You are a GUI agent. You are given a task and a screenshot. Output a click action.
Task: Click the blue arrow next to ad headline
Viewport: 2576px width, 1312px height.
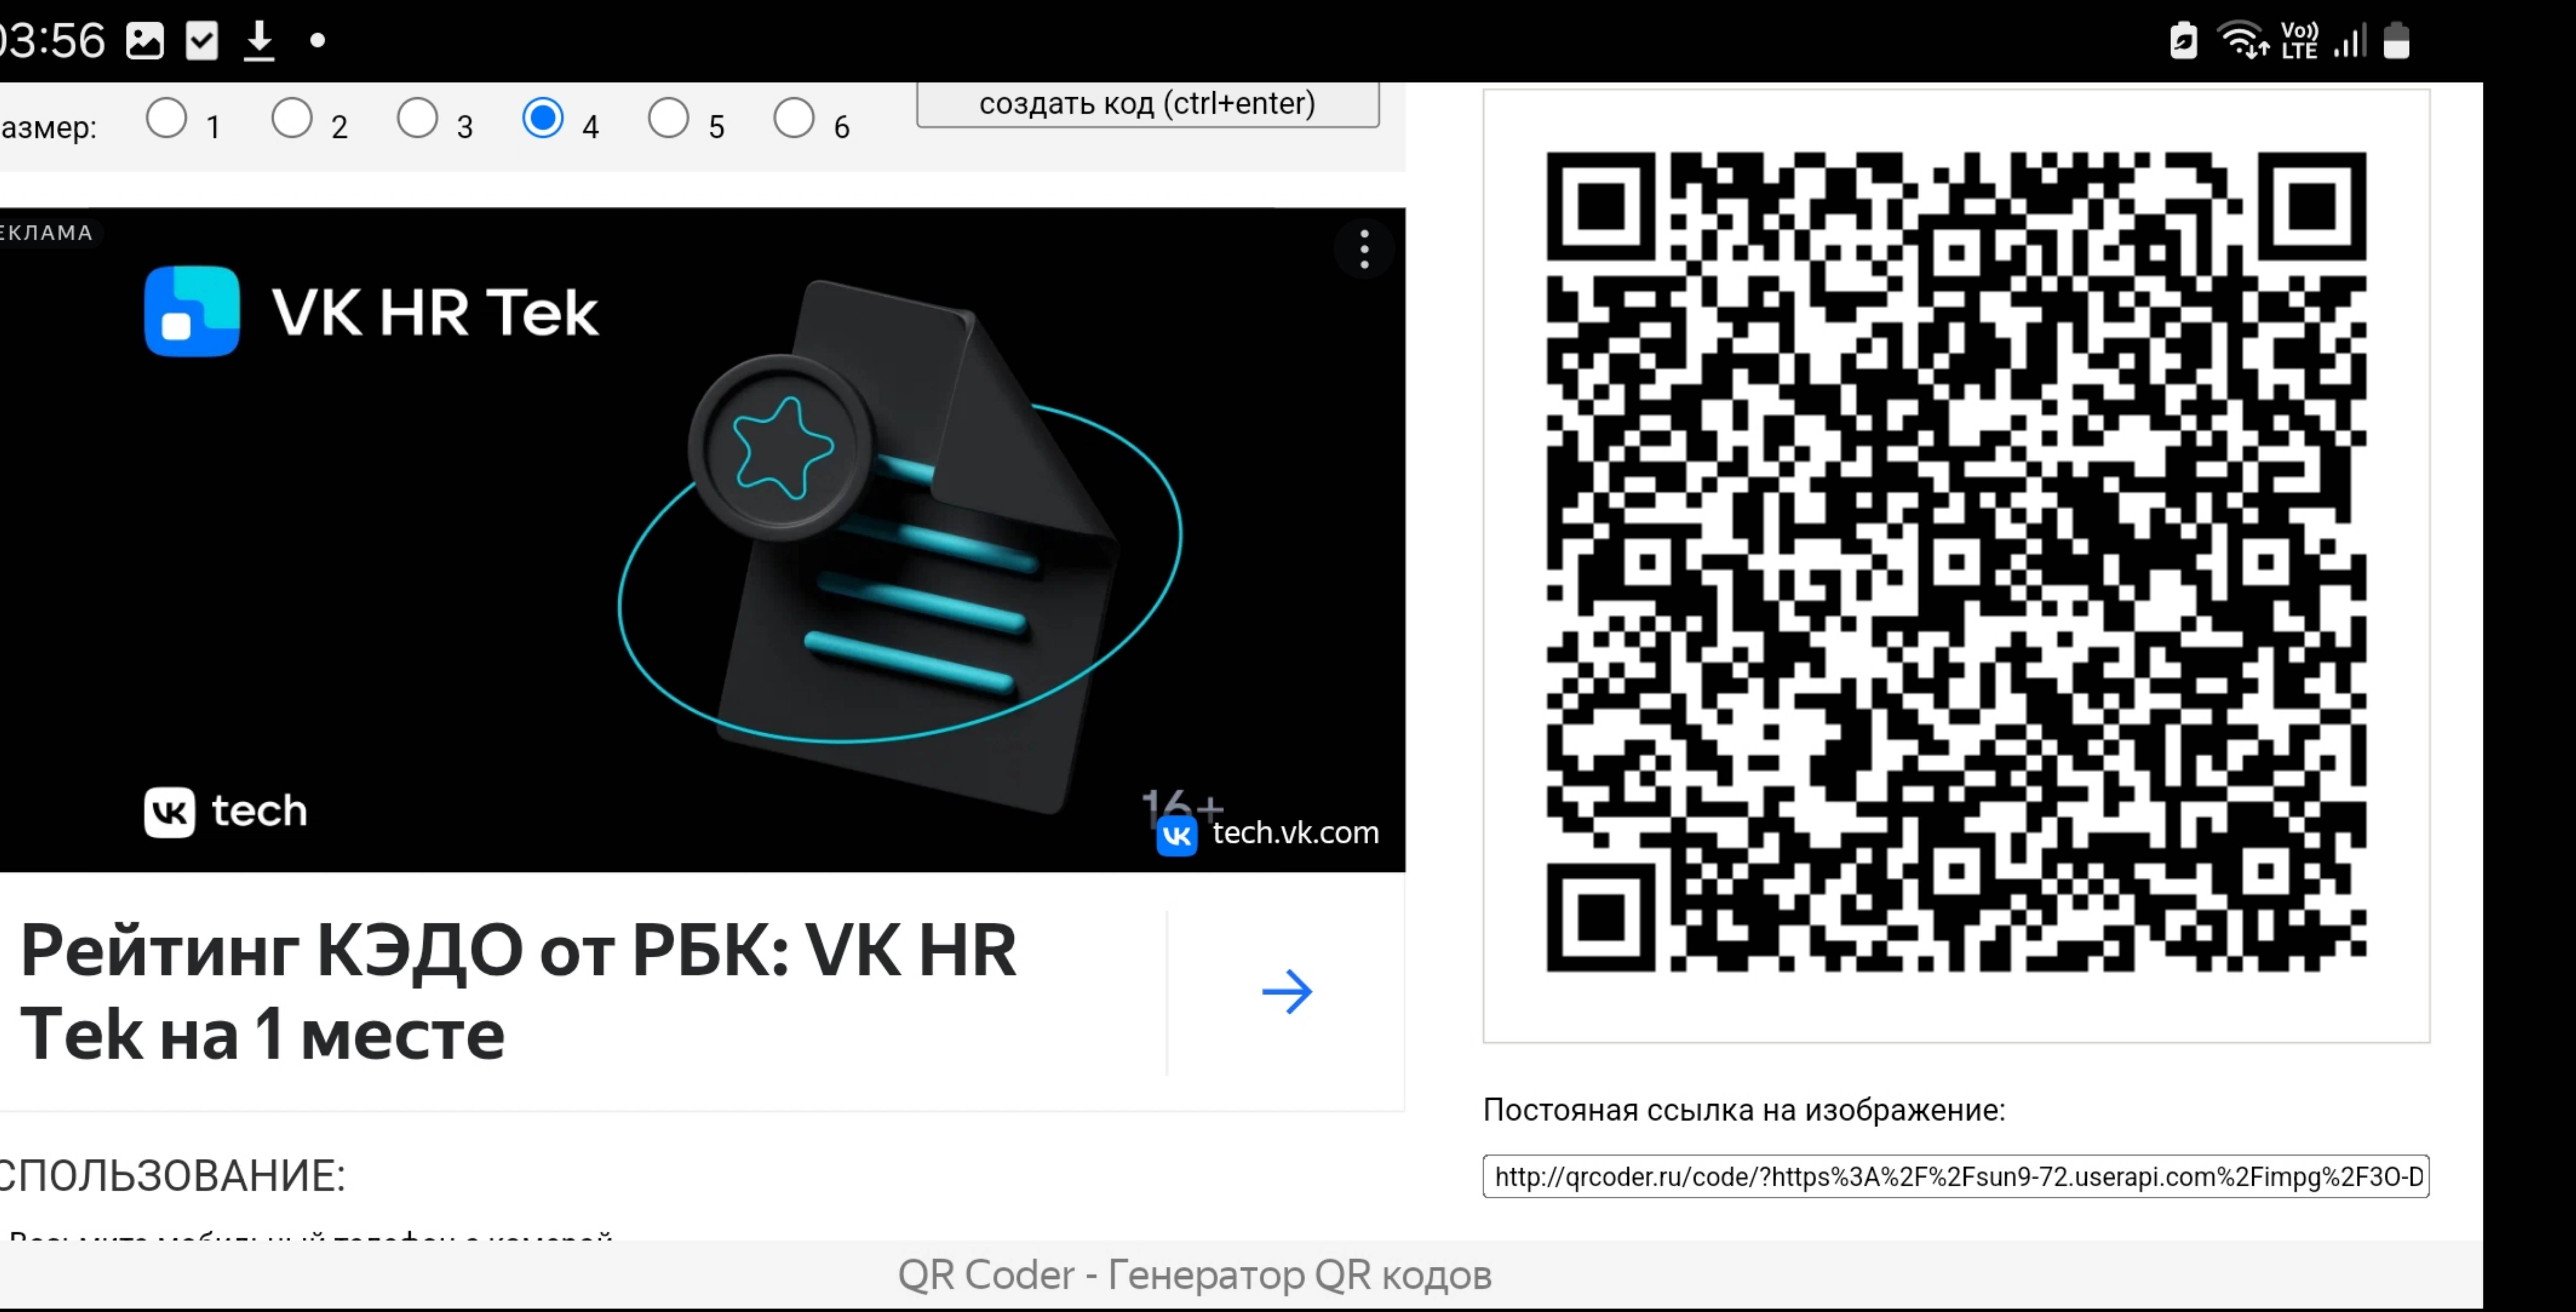pyautogui.click(x=1287, y=992)
